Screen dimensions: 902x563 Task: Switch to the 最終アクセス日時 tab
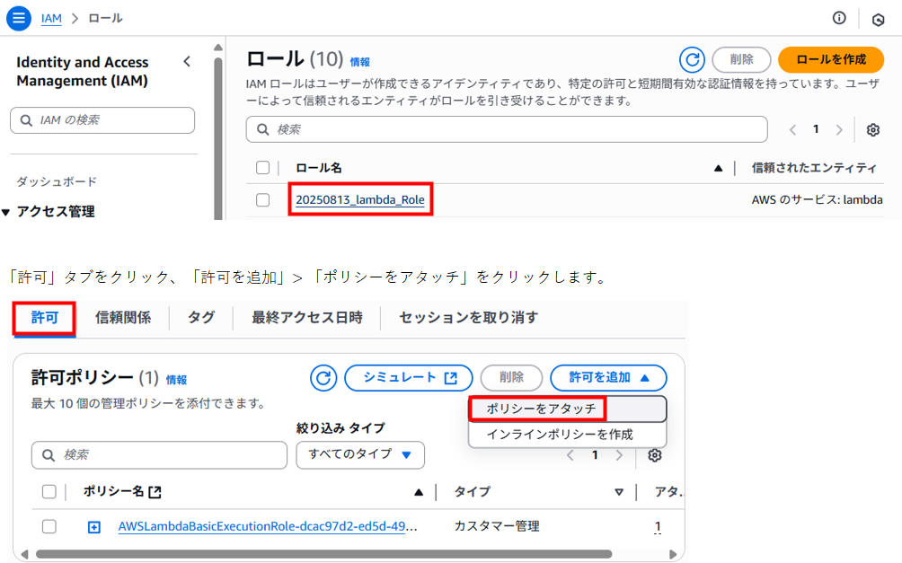pos(306,318)
